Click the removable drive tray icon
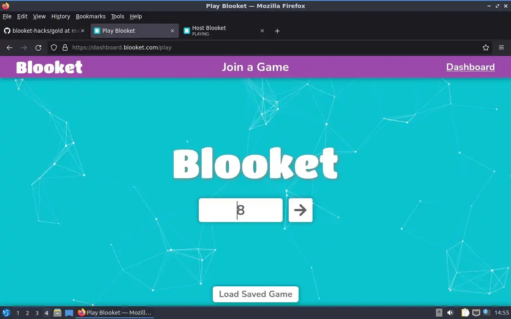The height and width of the screenshot is (319, 511). click(439, 313)
